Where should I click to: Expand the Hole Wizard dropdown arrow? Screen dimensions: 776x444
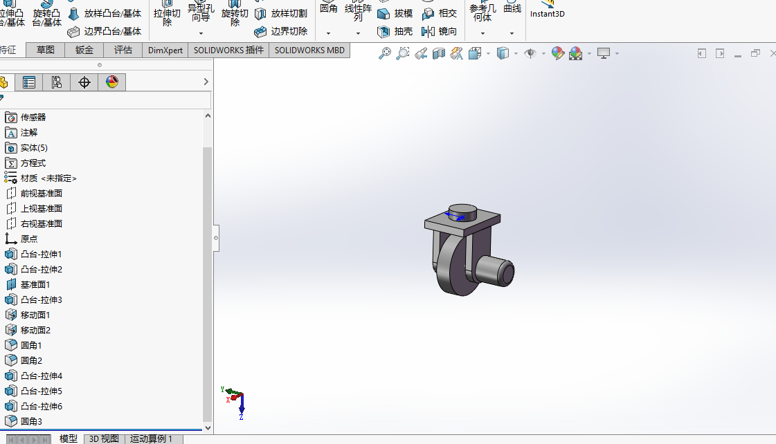[x=201, y=33]
